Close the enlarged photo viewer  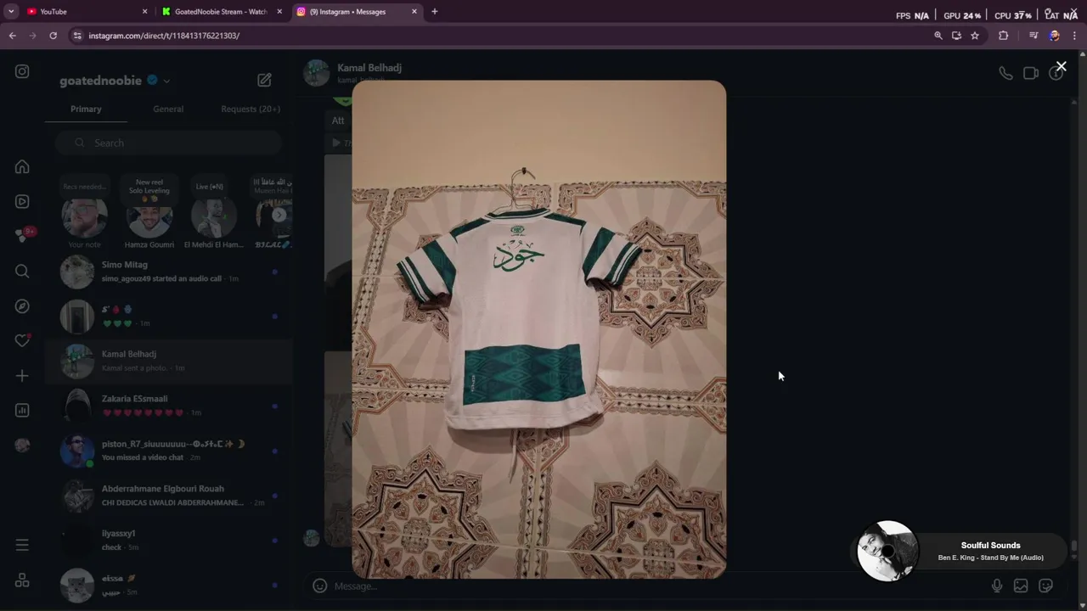1061,66
